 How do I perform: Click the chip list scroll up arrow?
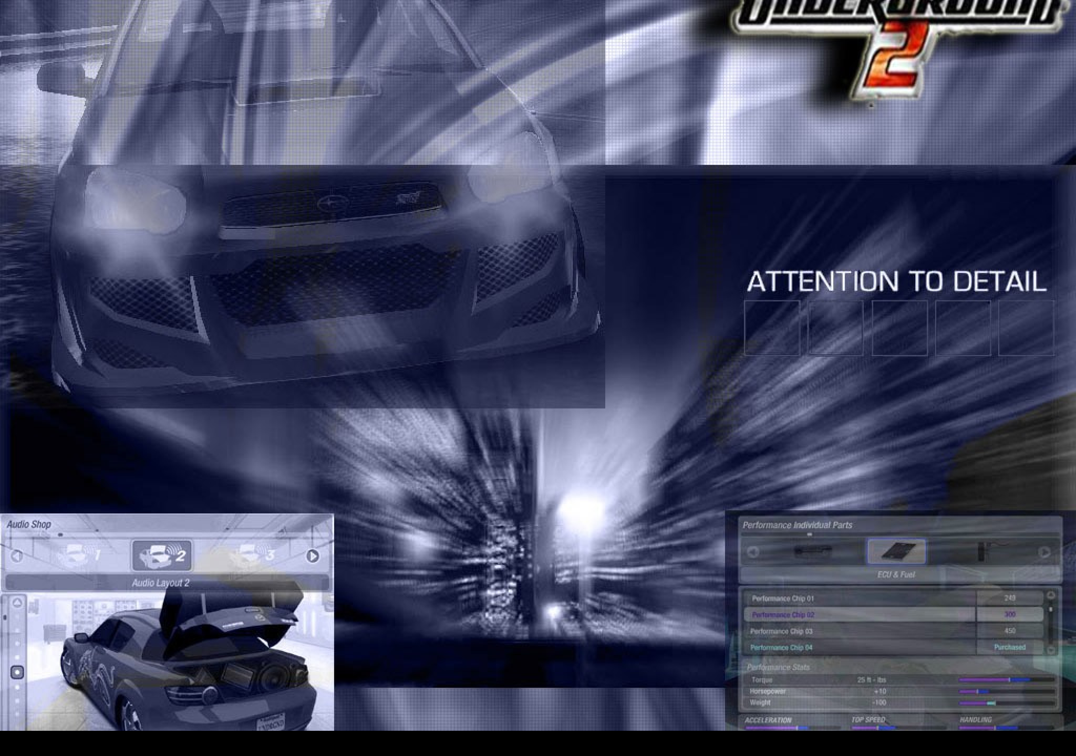click(1051, 595)
